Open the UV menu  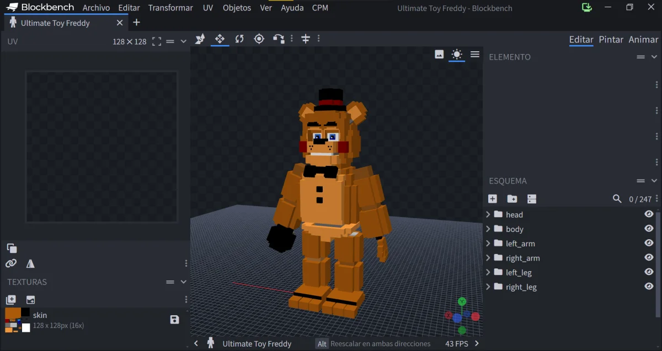pyautogui.click(x=208, y=8)
